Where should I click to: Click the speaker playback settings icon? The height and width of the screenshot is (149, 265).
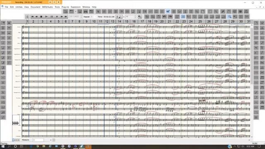[x=140, y=17]
